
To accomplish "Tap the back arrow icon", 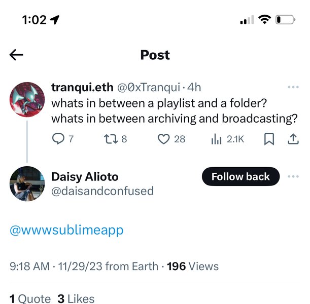I will point(16,55).
